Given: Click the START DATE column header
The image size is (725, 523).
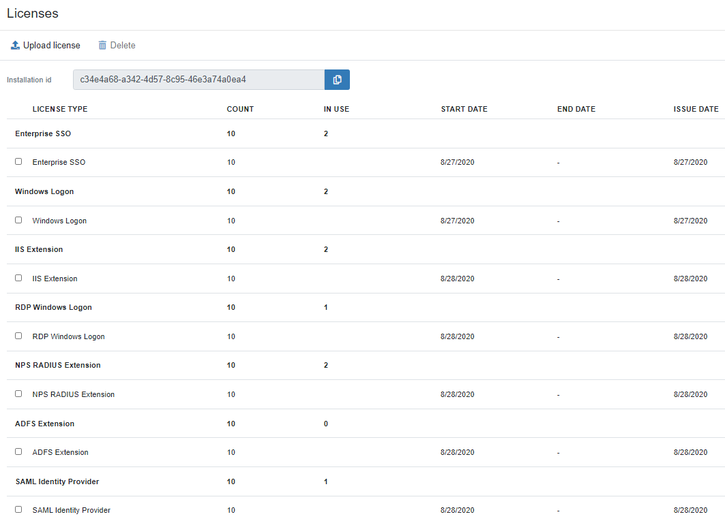Looking at the screenshot, I should 464,109.
